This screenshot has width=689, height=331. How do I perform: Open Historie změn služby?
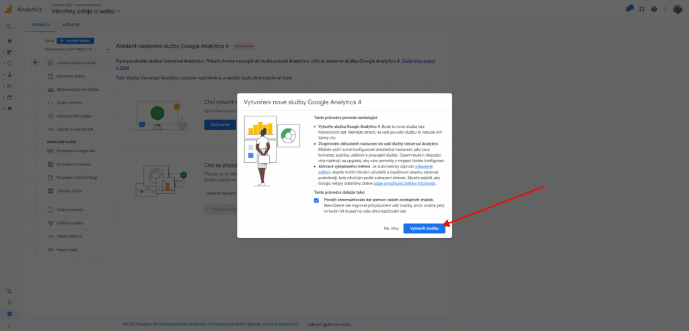click(74, 116)
